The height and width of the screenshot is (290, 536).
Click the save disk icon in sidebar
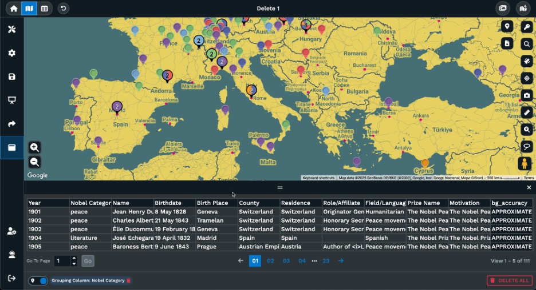11,76
